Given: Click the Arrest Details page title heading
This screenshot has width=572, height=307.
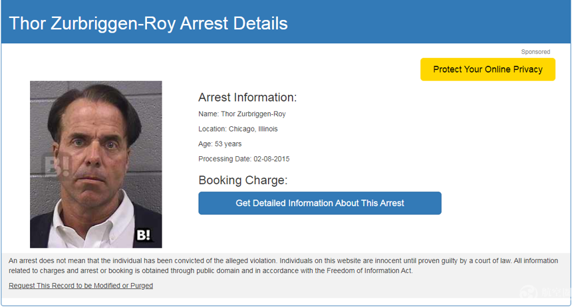Looking at the screenshot, I should [x=148, y=23].
